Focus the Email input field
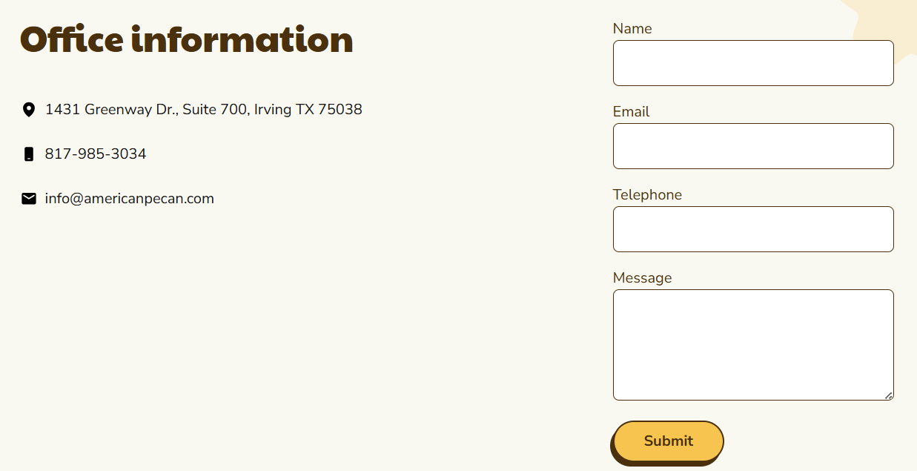 [x=752, y=146]
